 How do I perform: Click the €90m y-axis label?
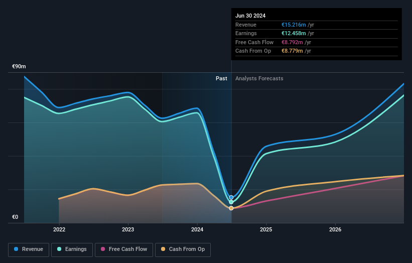(x=19, y=66)
